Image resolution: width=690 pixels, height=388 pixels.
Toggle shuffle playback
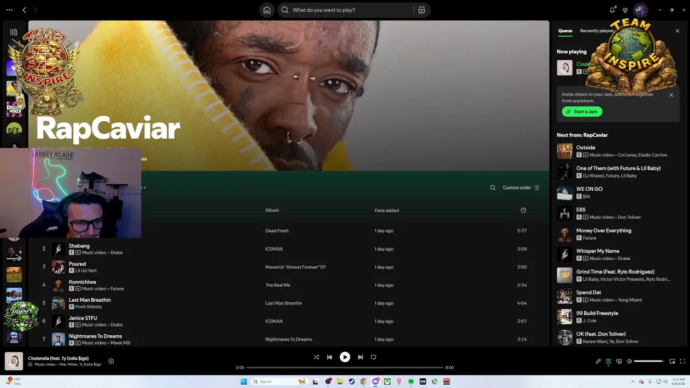tap(316, 357)
